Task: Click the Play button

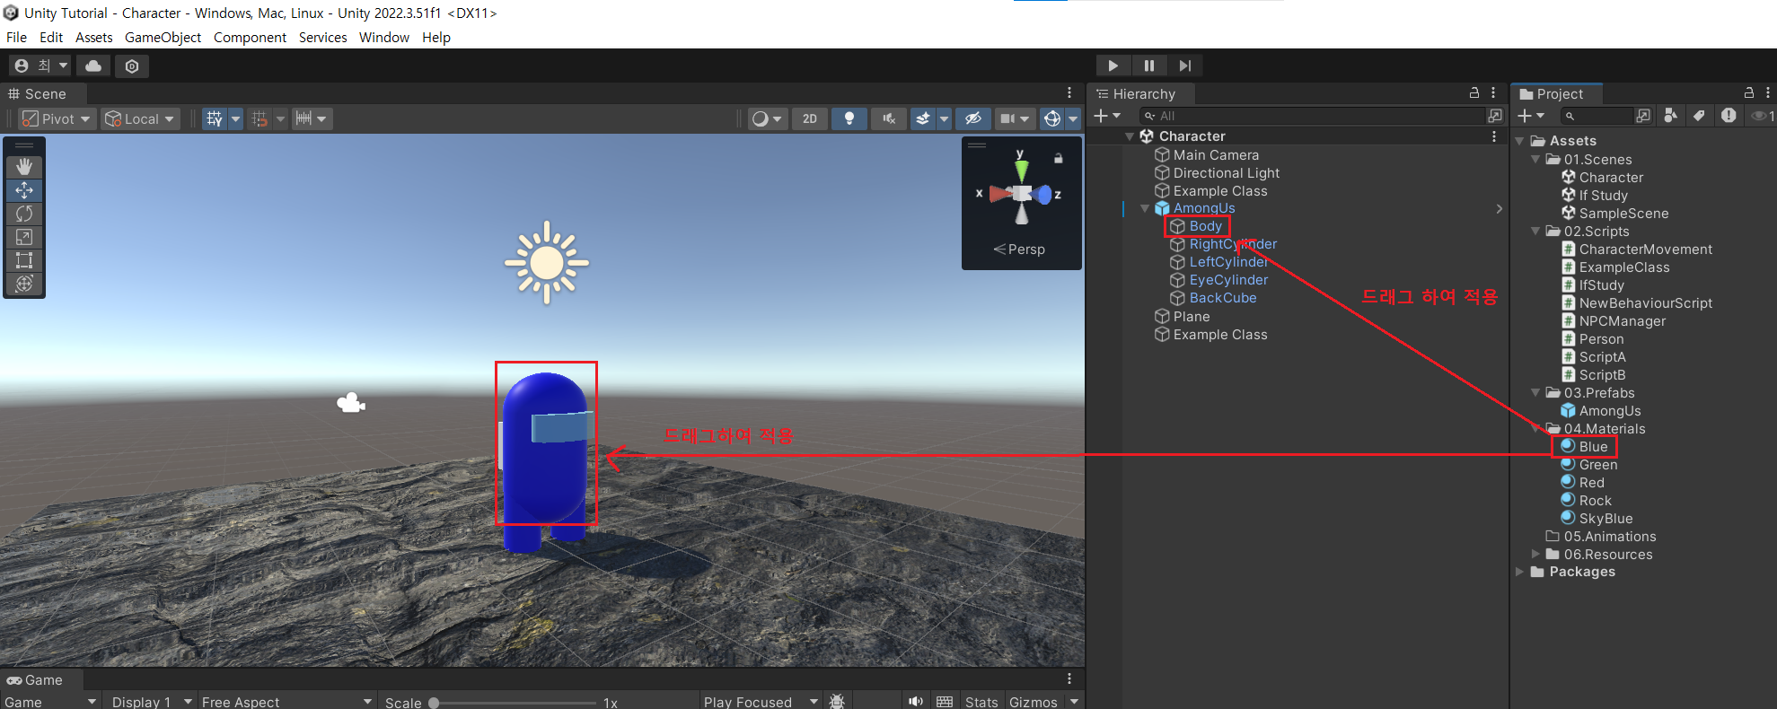Action: point(1113,66)
